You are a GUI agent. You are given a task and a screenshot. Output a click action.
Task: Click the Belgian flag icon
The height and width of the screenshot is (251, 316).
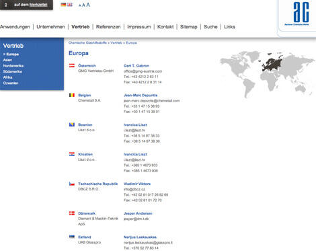point(72,95)
